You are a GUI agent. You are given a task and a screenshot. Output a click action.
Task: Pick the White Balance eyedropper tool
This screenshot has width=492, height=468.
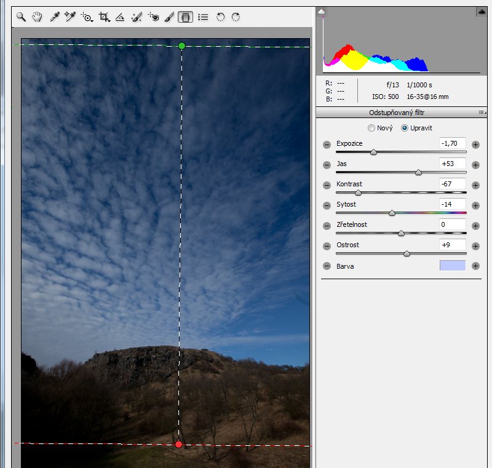click(54, 17)
